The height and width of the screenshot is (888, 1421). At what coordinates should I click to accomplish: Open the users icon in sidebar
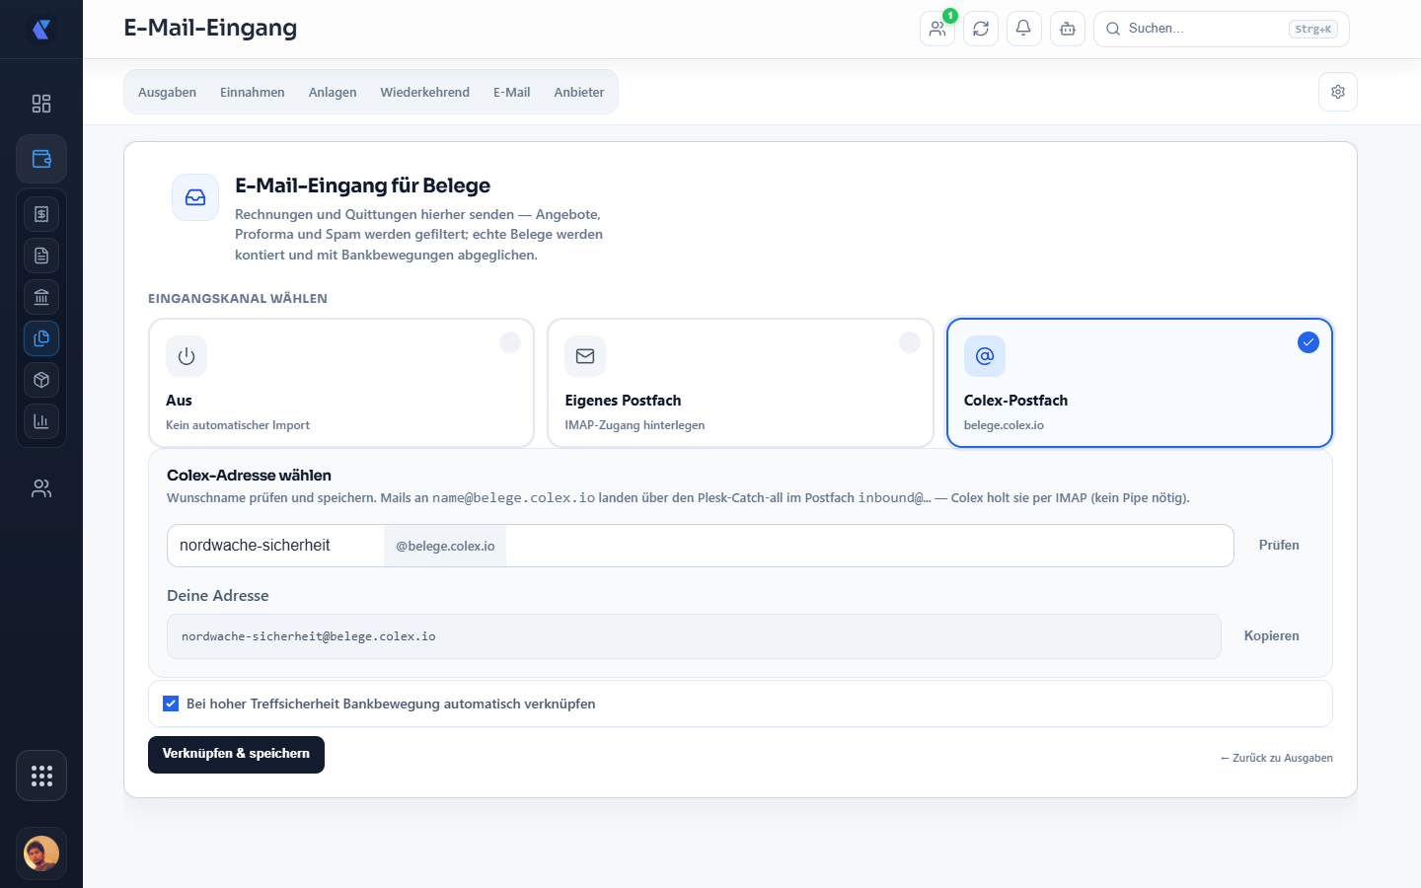tap(41, 488)
